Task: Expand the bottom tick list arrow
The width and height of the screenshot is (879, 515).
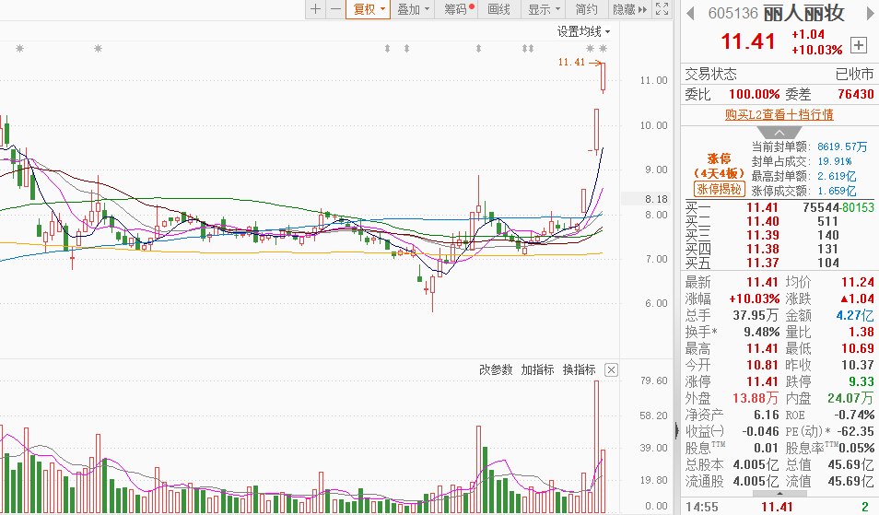Action: pos(779,494)
